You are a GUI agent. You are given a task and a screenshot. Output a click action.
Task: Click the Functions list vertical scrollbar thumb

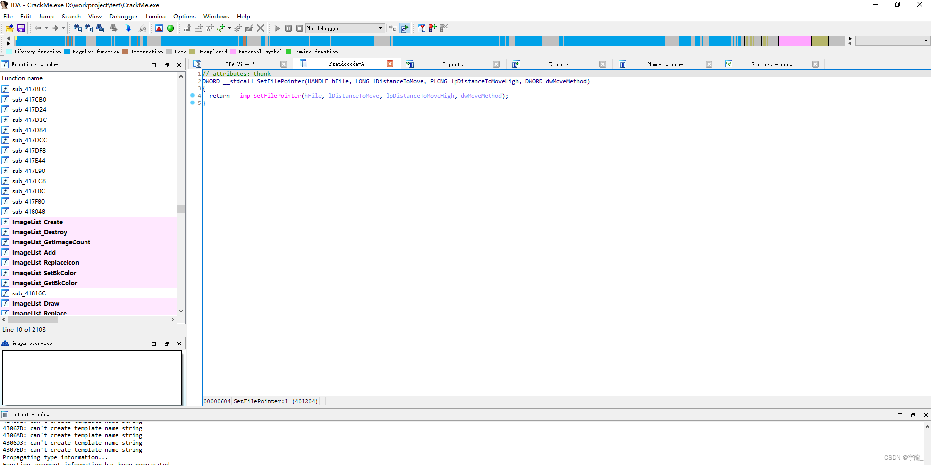tap(181, 209)
